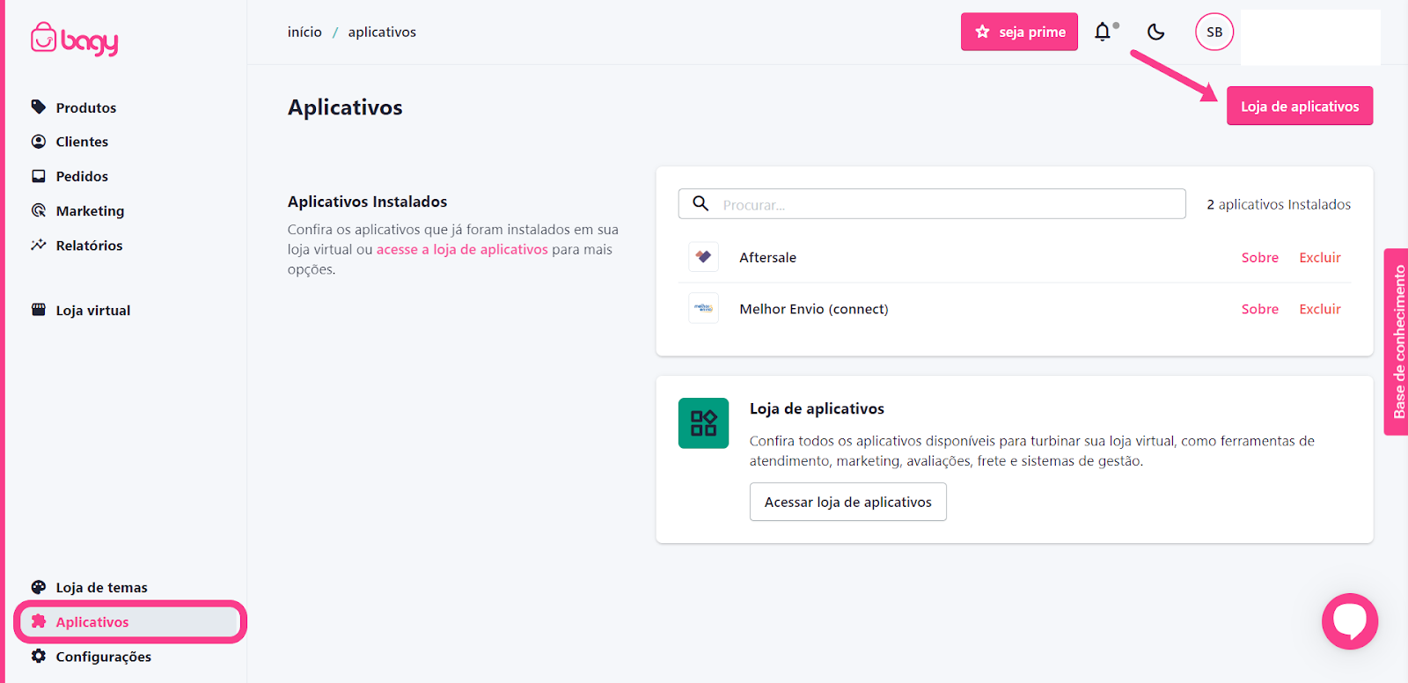This screenshot has width=1408, height=683.
Task: Click the Marketing target icon
Action: coord(39,210)
